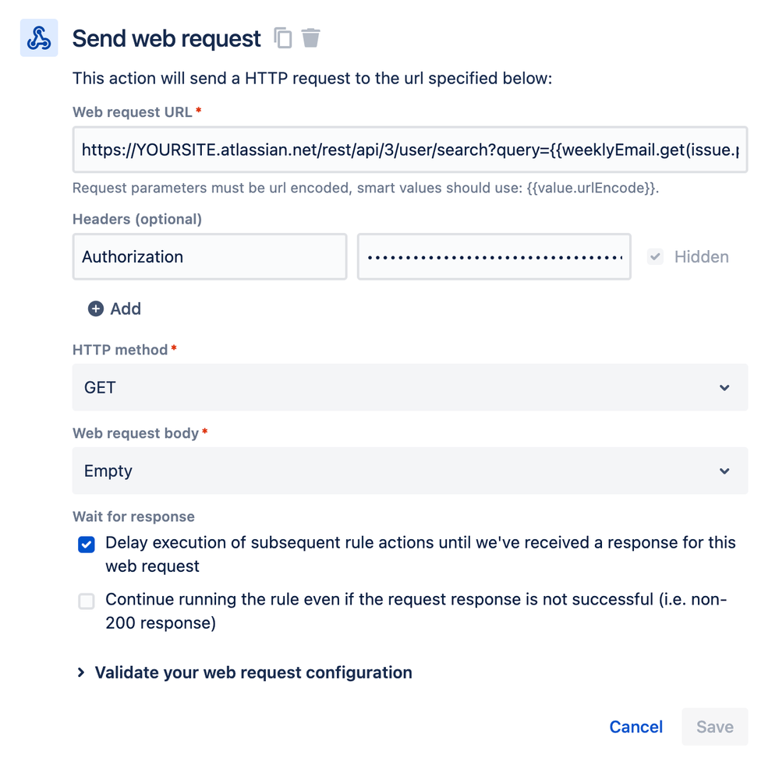Click the Hidden label text

(x=702, y=256)
